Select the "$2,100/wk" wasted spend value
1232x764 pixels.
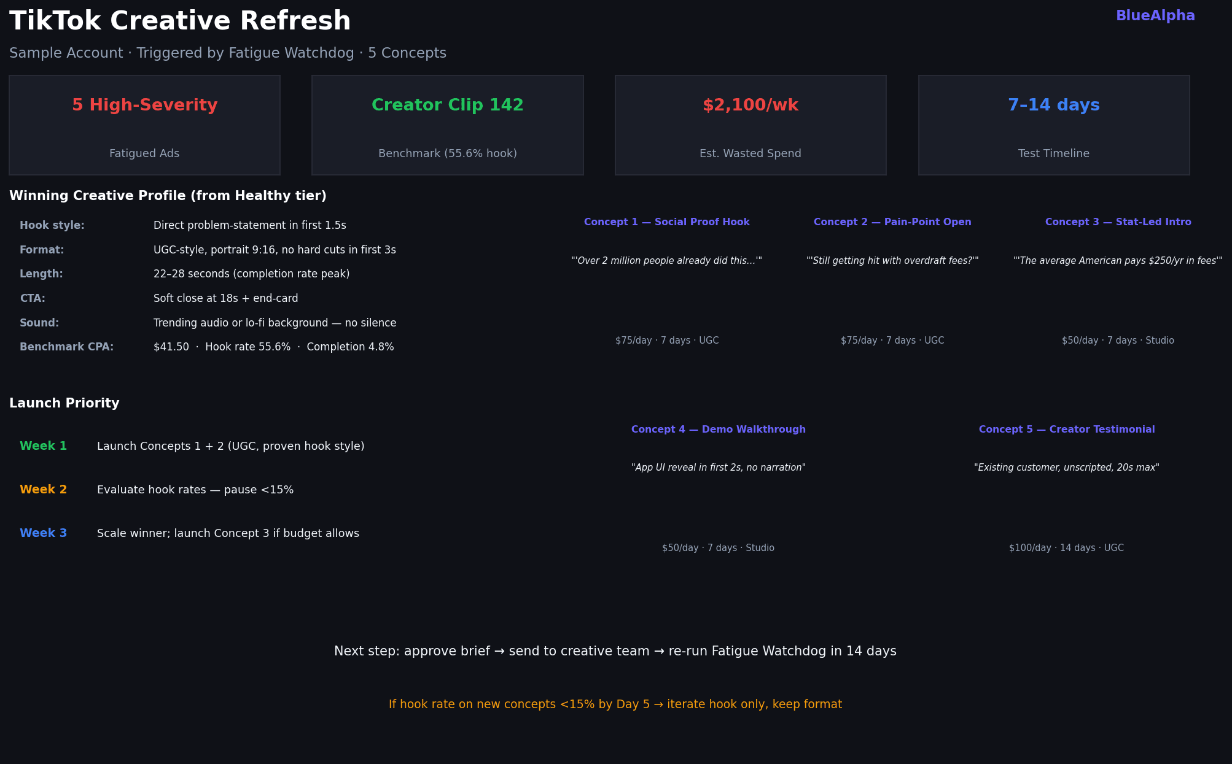tap(751, 106)
